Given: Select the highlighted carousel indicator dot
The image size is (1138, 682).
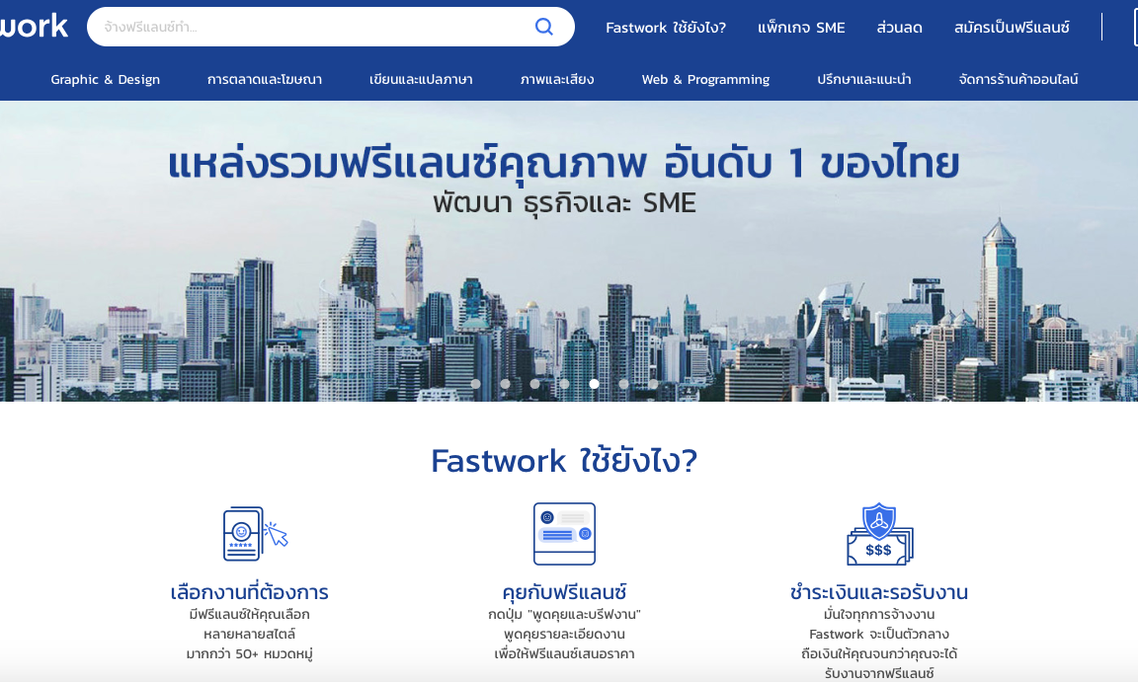Looking at the screenshot, I should click(595, 384).
